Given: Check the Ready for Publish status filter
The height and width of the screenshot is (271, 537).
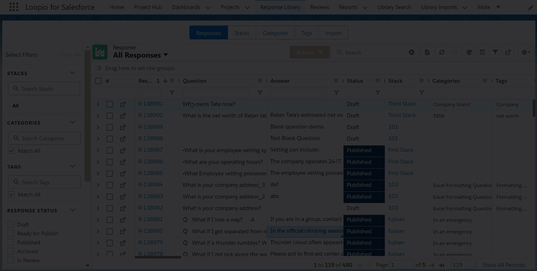Looking at the screenshot, I should pyautogui.click(x=11, y=233).
